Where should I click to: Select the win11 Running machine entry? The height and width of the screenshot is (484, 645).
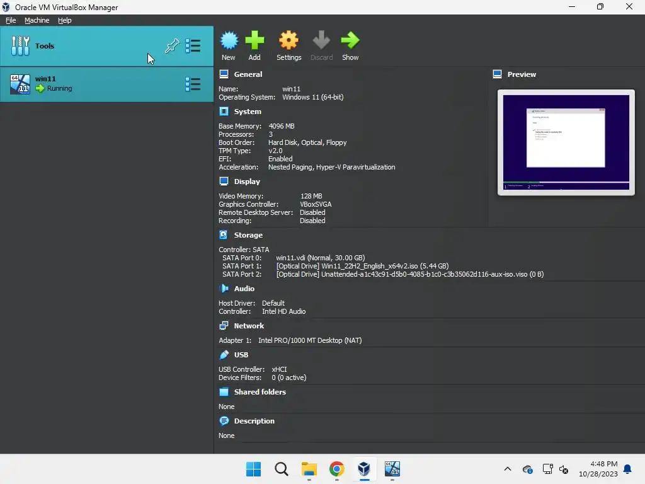106,84
